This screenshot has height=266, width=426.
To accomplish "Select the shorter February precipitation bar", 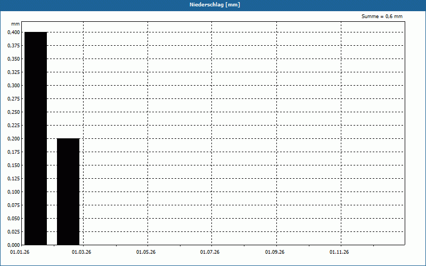I will pyautogui.click(x=68, y=192).
